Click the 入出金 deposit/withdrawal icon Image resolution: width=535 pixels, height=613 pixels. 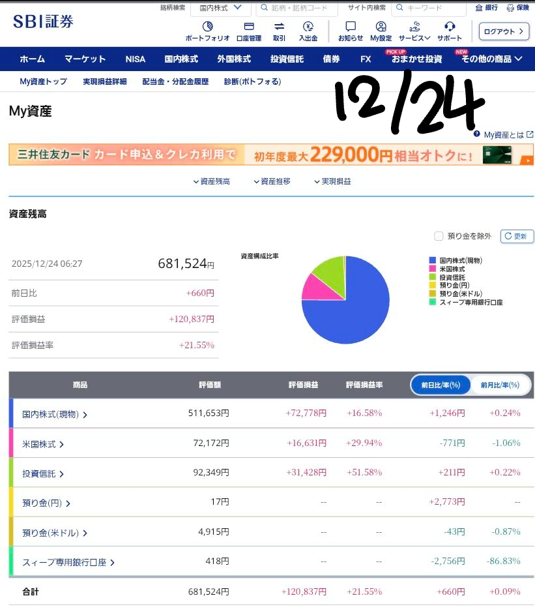coord(308,27)
